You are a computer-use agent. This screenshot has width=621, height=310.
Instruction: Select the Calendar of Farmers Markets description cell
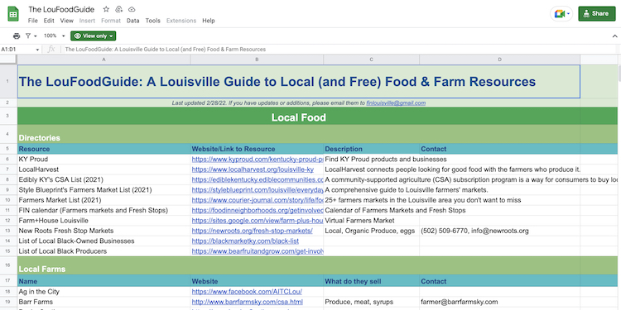[372, 210]
